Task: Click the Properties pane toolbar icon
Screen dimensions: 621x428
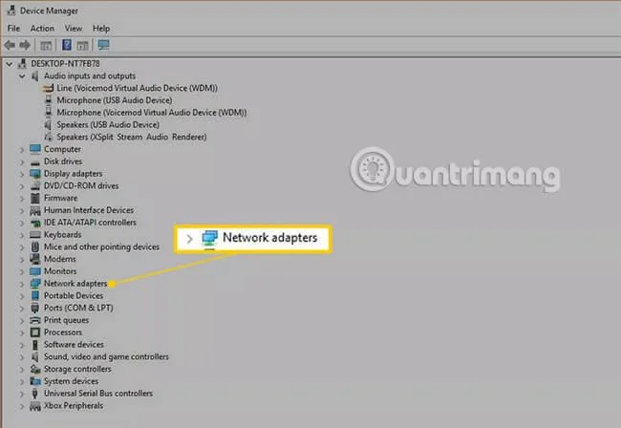Action: point(82,46)
